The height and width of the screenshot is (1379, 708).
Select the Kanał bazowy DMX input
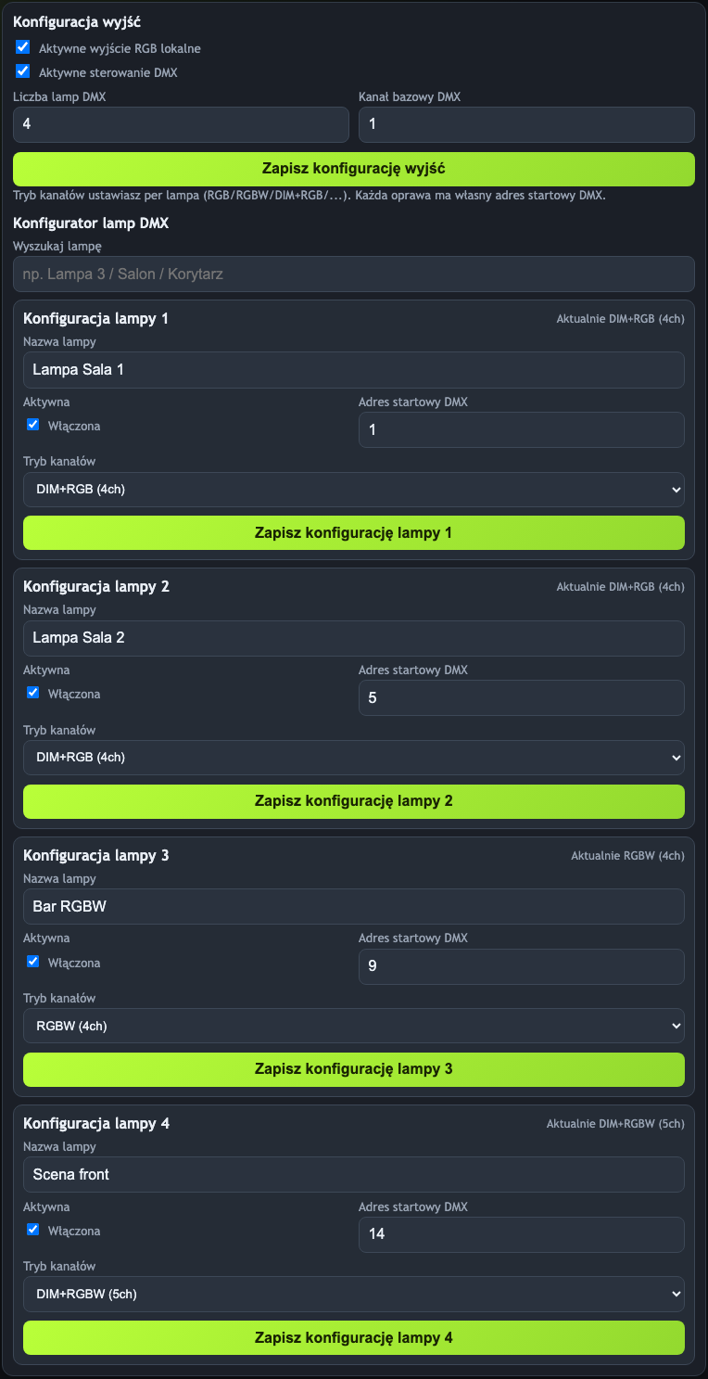[x=526, y=124]
